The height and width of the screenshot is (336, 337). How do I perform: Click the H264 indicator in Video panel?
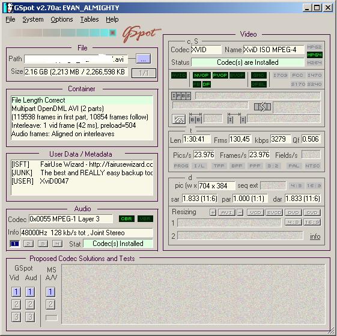coord(314,62)
